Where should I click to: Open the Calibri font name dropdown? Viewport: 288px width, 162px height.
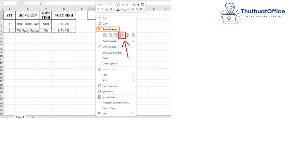102,5
